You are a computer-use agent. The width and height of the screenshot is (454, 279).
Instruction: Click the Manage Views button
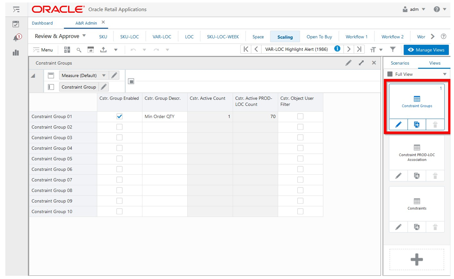click(x=426, y=50)
